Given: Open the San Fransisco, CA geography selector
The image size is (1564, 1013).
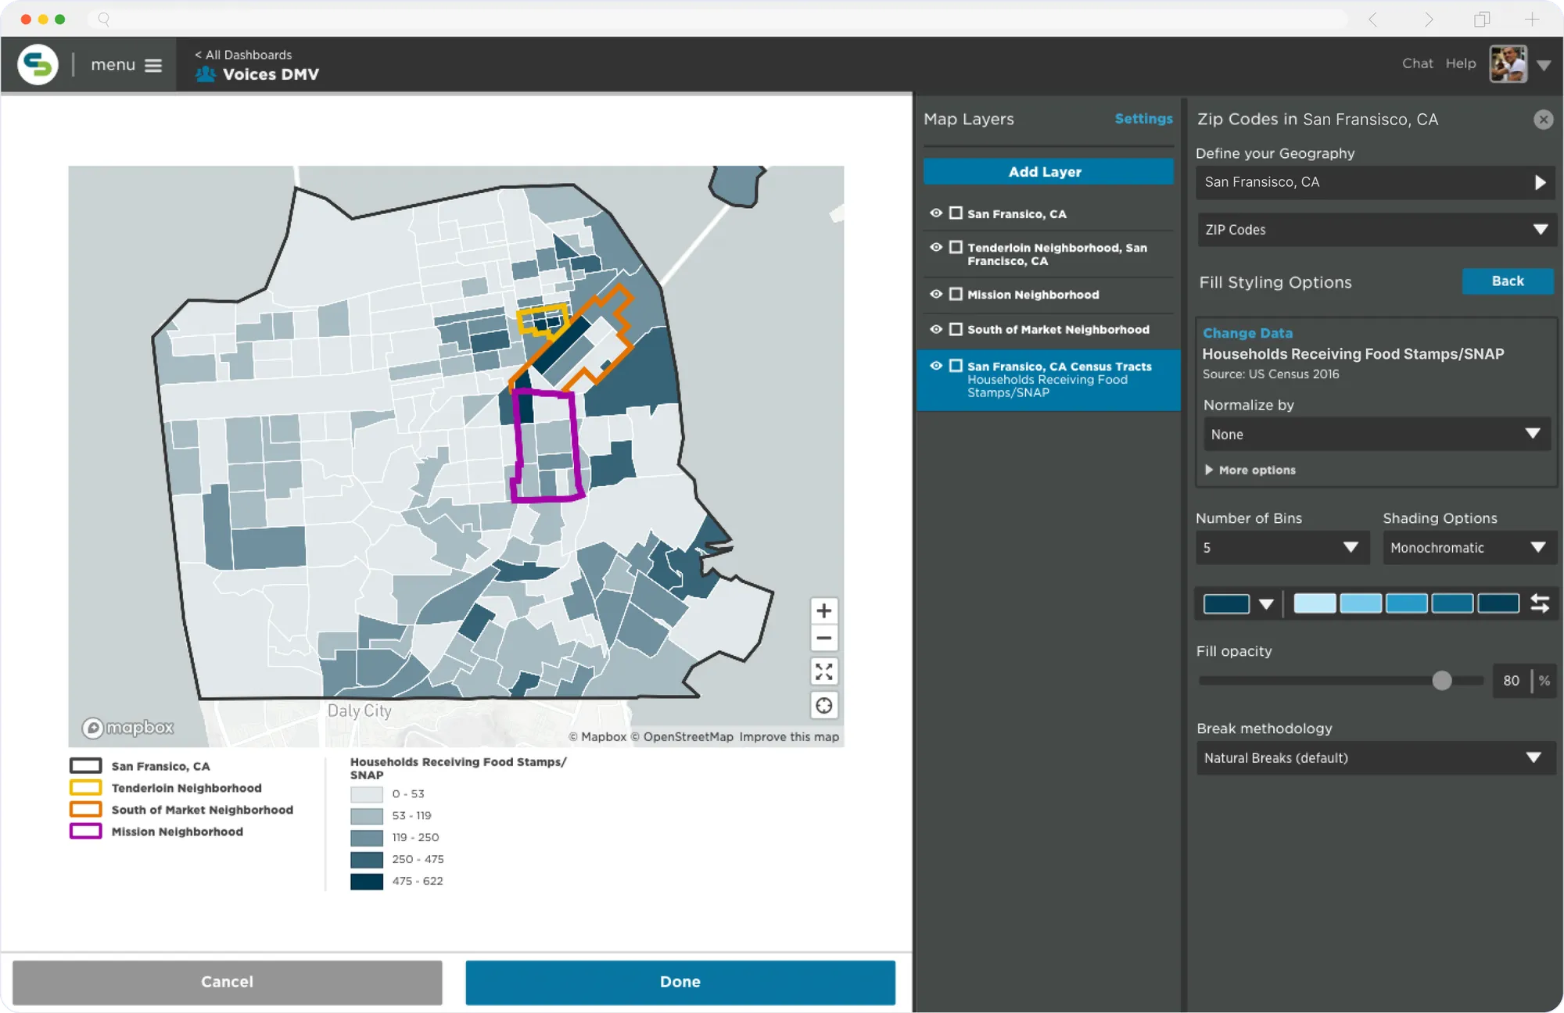Looking at the screenshot, I should pyautogui.click(x=1375, y=182).
